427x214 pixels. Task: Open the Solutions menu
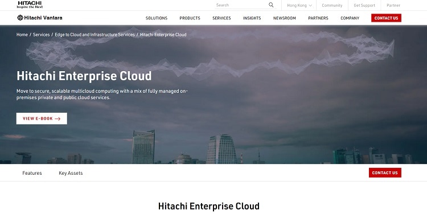click(157, 18)
